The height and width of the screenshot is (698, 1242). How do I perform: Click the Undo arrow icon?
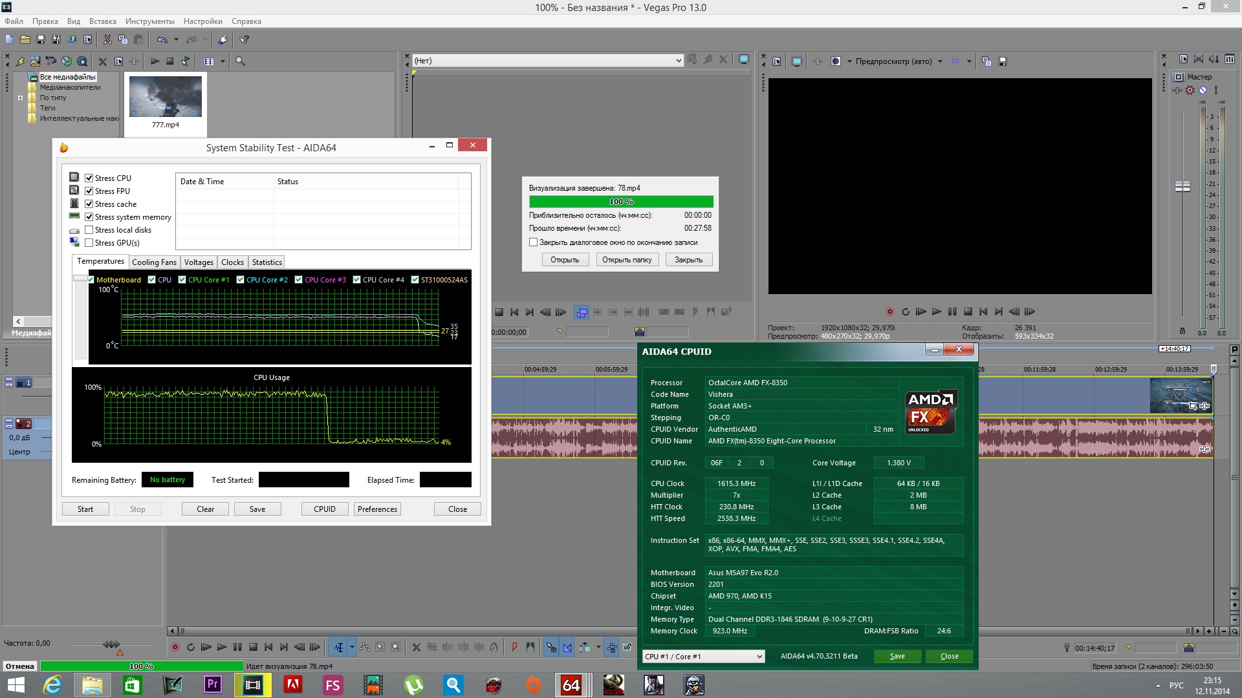(x=162, y=39)
